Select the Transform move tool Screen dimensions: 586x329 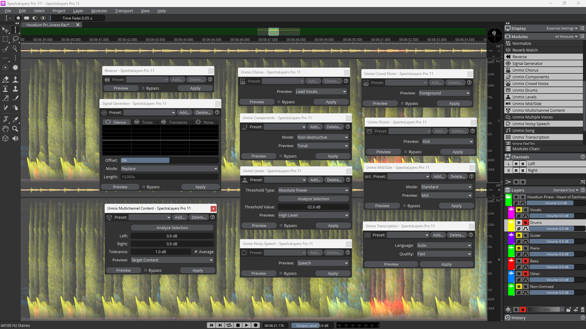click(5, 30)
